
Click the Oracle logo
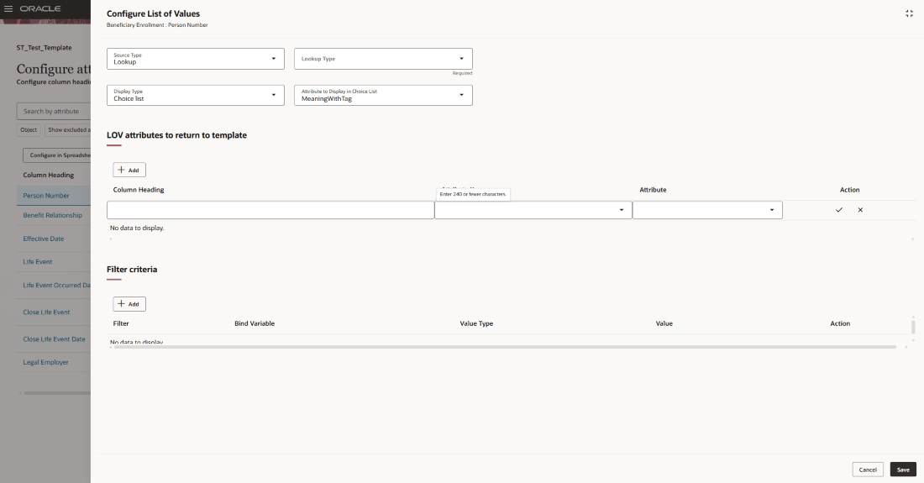pos(40,9)
